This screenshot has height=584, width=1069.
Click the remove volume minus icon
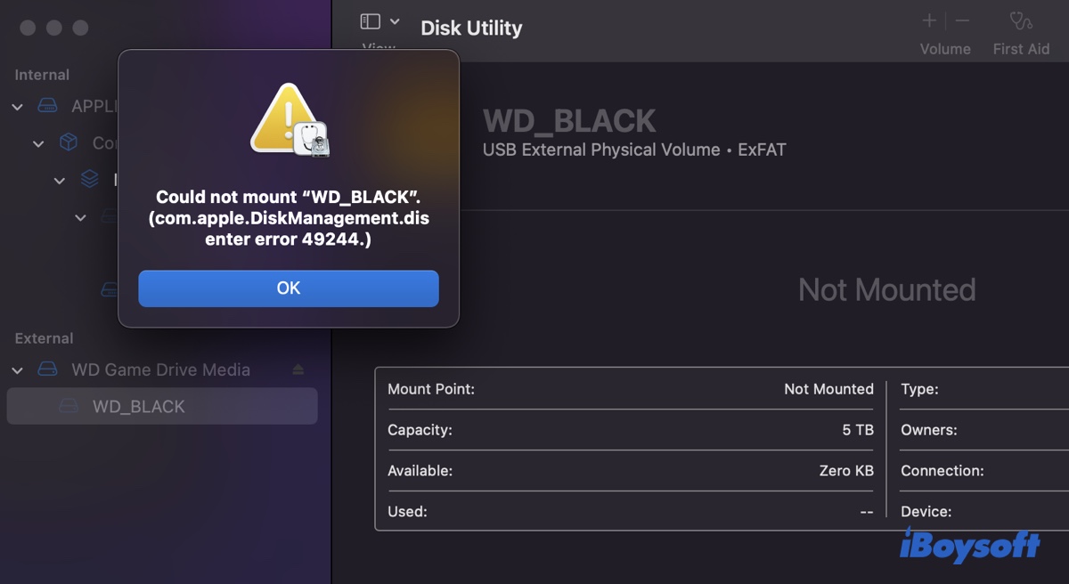pyautogui.click(x=962, y=20)
